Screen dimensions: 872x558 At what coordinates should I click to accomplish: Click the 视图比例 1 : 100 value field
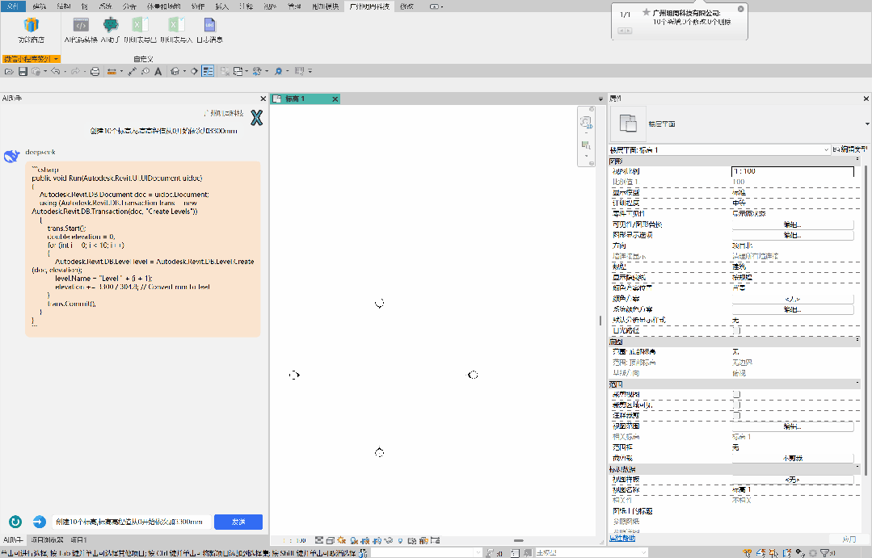pos(793,171)
